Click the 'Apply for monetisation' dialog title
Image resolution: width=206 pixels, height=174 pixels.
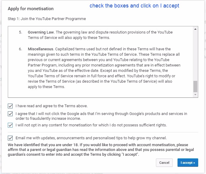pos(31,9)
